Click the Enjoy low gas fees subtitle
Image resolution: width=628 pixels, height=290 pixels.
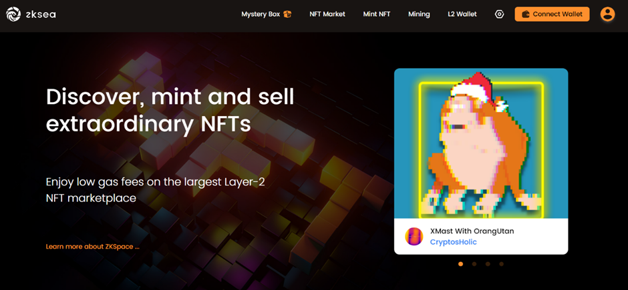156,190
